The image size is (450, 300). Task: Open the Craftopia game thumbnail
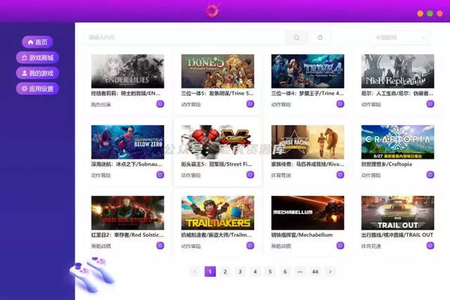pyautogui.click(x=398, y=142)
